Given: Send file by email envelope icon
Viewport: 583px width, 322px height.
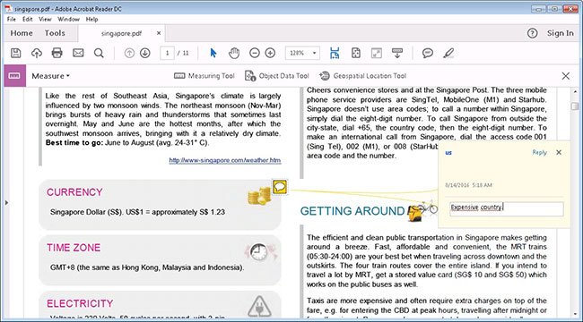Looking at the screenshot, I should pos(78,53).
